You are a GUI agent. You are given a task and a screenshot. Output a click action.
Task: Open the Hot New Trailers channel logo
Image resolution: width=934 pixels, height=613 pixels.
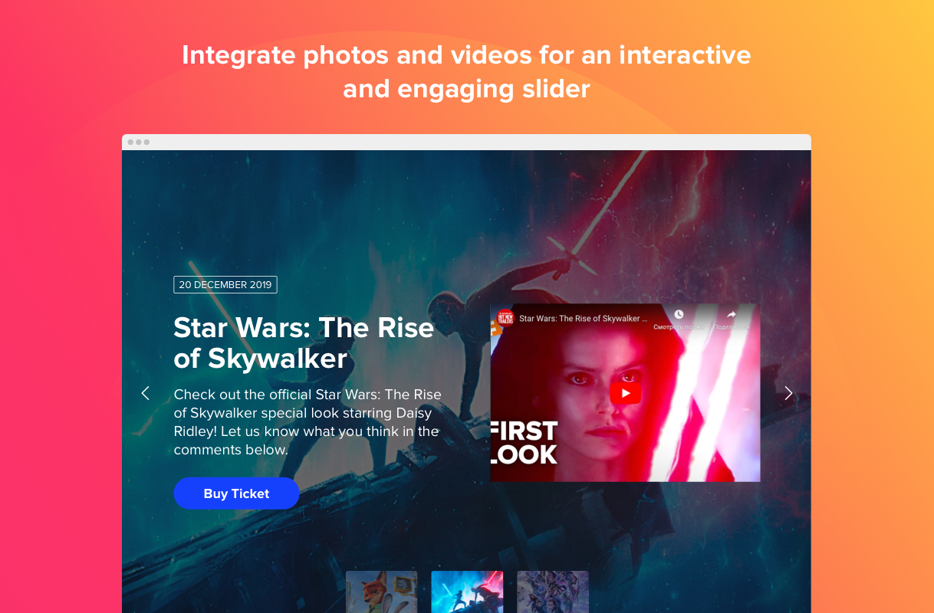click(x=505, y=317)
